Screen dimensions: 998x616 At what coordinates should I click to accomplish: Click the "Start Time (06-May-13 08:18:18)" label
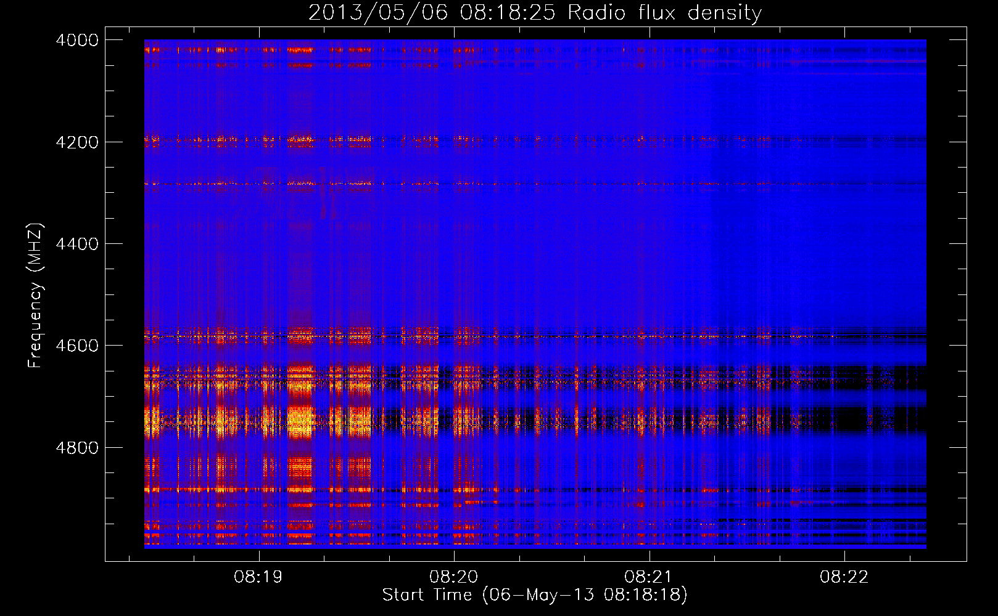click(535, 595)
